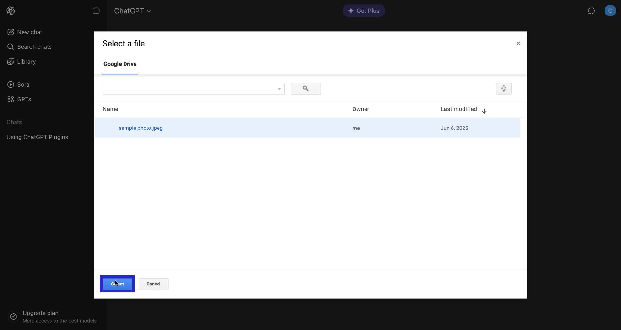Image resolution: width=621 pixels, height=330 pixels.
Task: Open the file type dropdown in the picker
Action: (x=279, y=89)
